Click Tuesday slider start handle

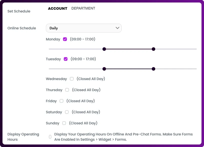click(x=104, y=69)
